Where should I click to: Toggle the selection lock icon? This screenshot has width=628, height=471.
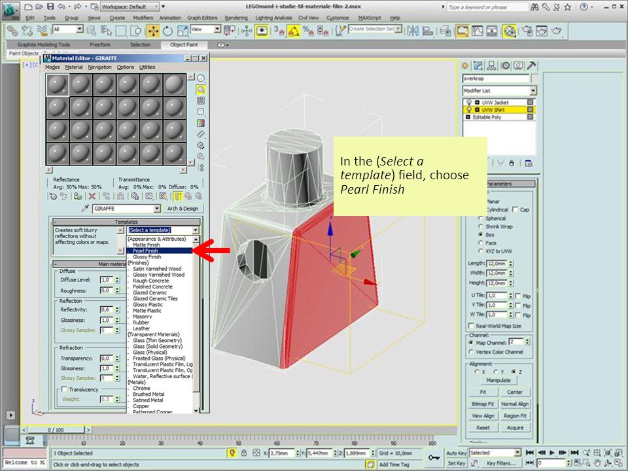pos(243,453)
